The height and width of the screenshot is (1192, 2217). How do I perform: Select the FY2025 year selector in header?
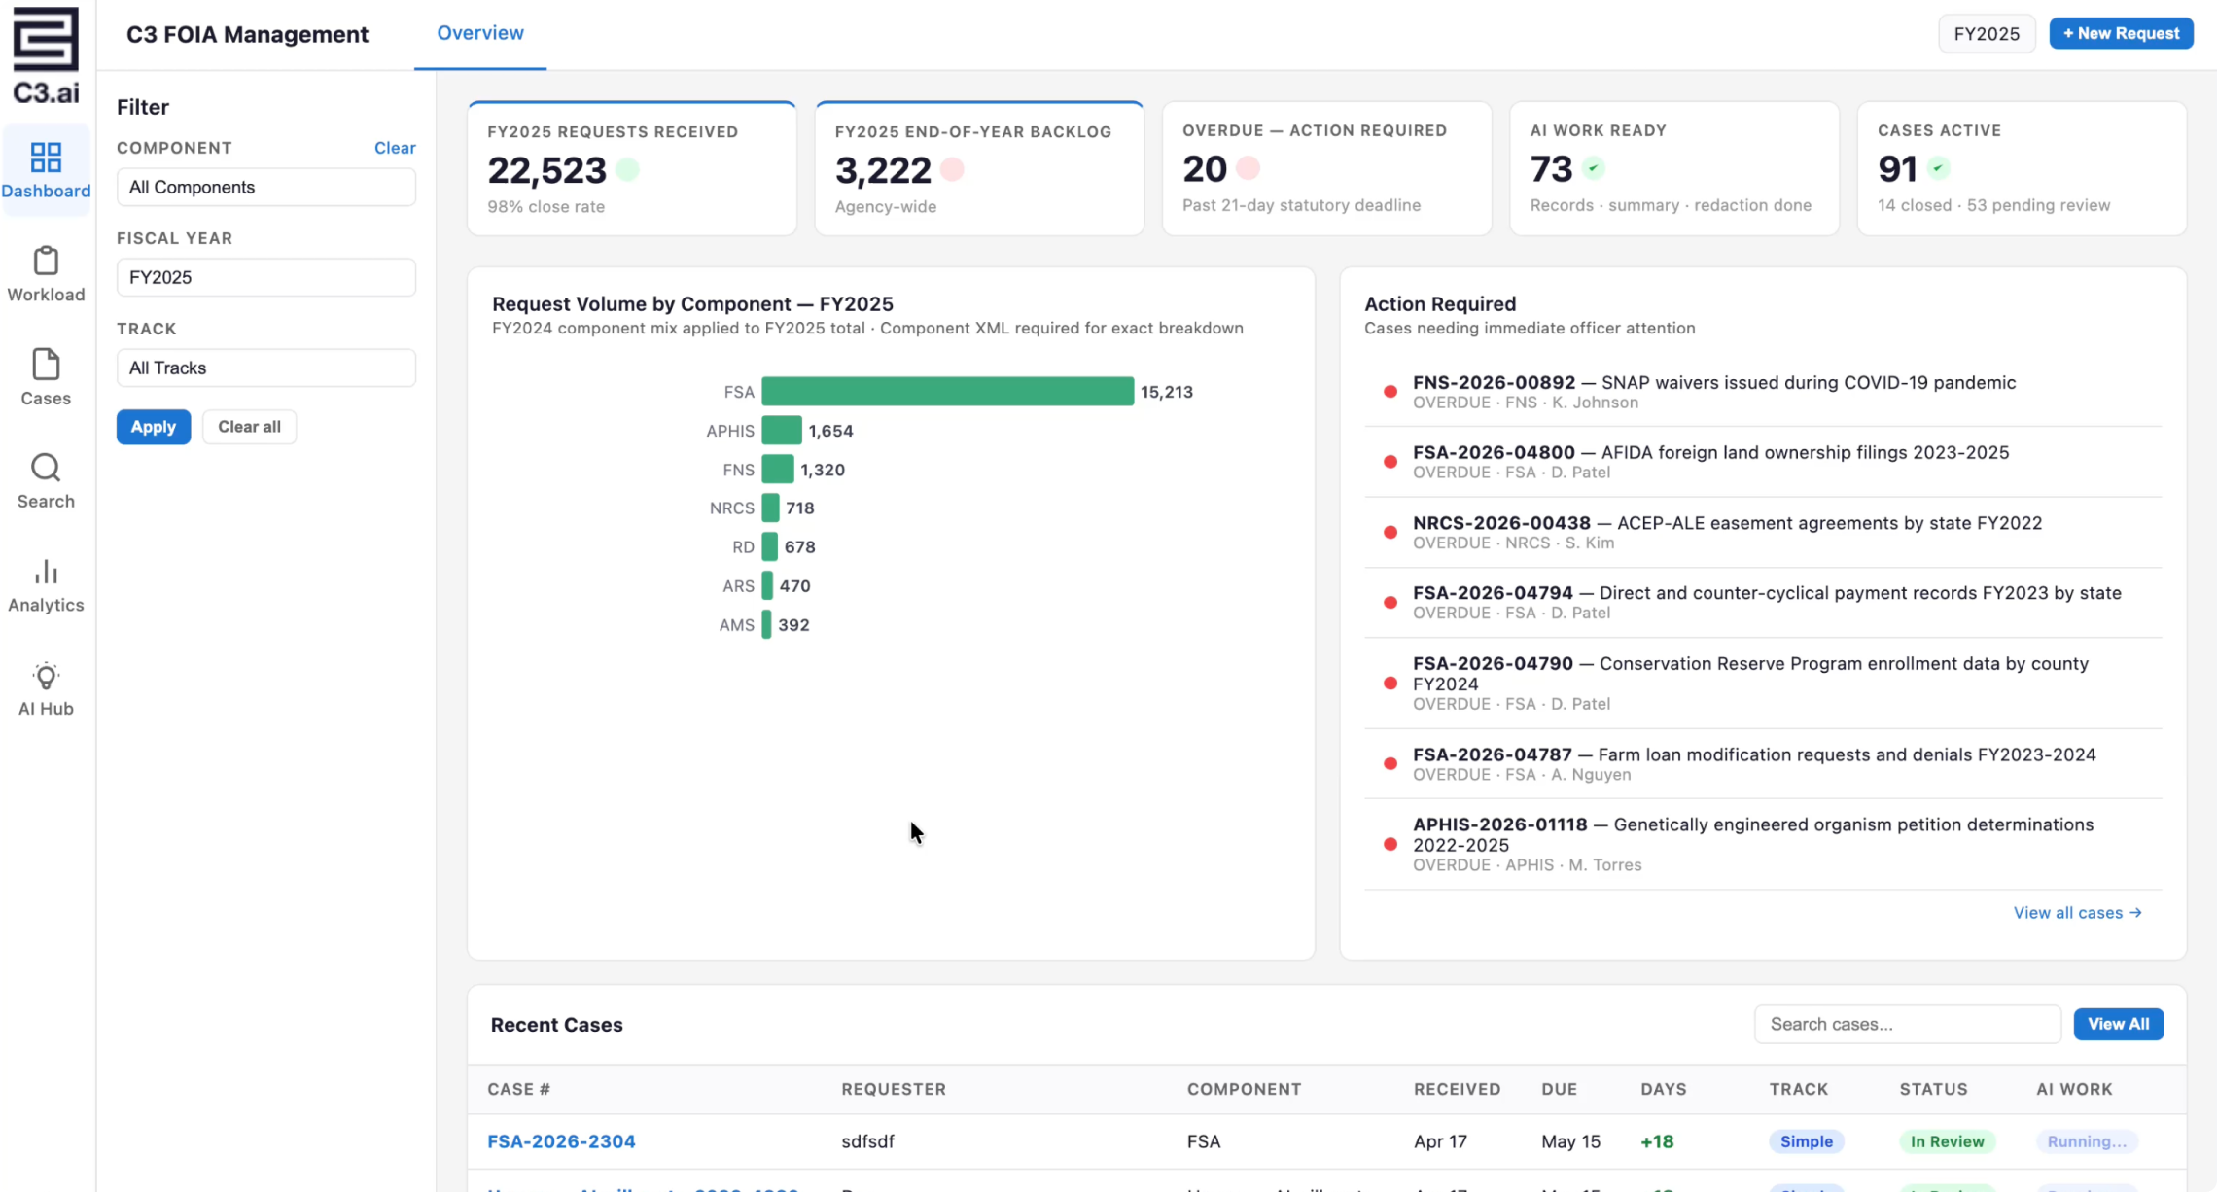click(x=1987, y=34)
